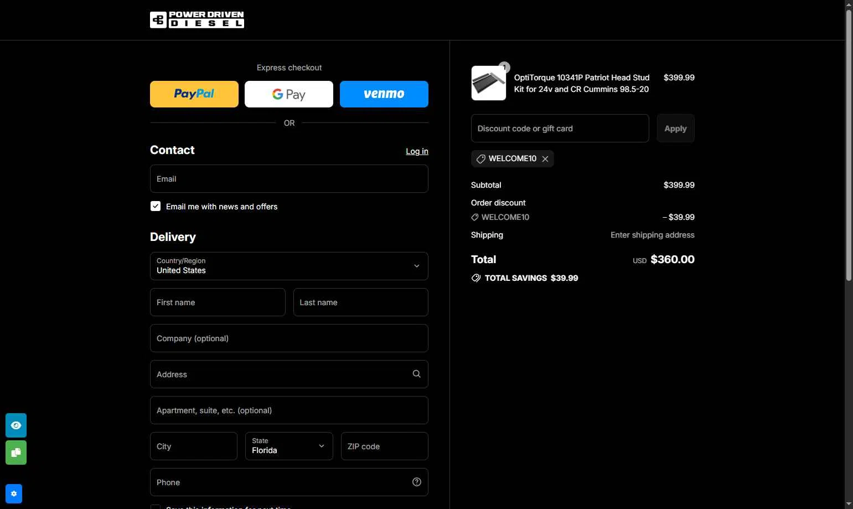Pay with PayPal express checkout
Screen dimensions: 853x509
point(194,94)
